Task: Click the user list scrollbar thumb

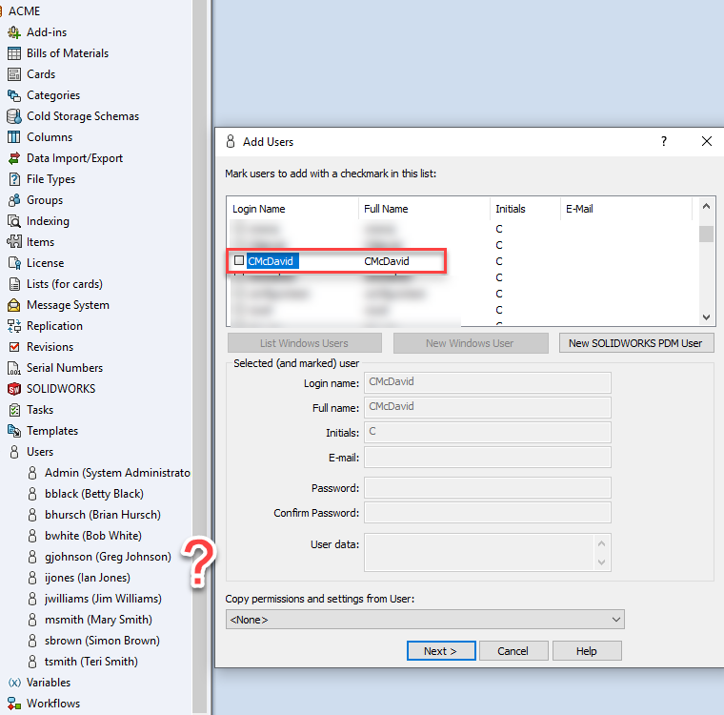Action: [x=706, y=234]
